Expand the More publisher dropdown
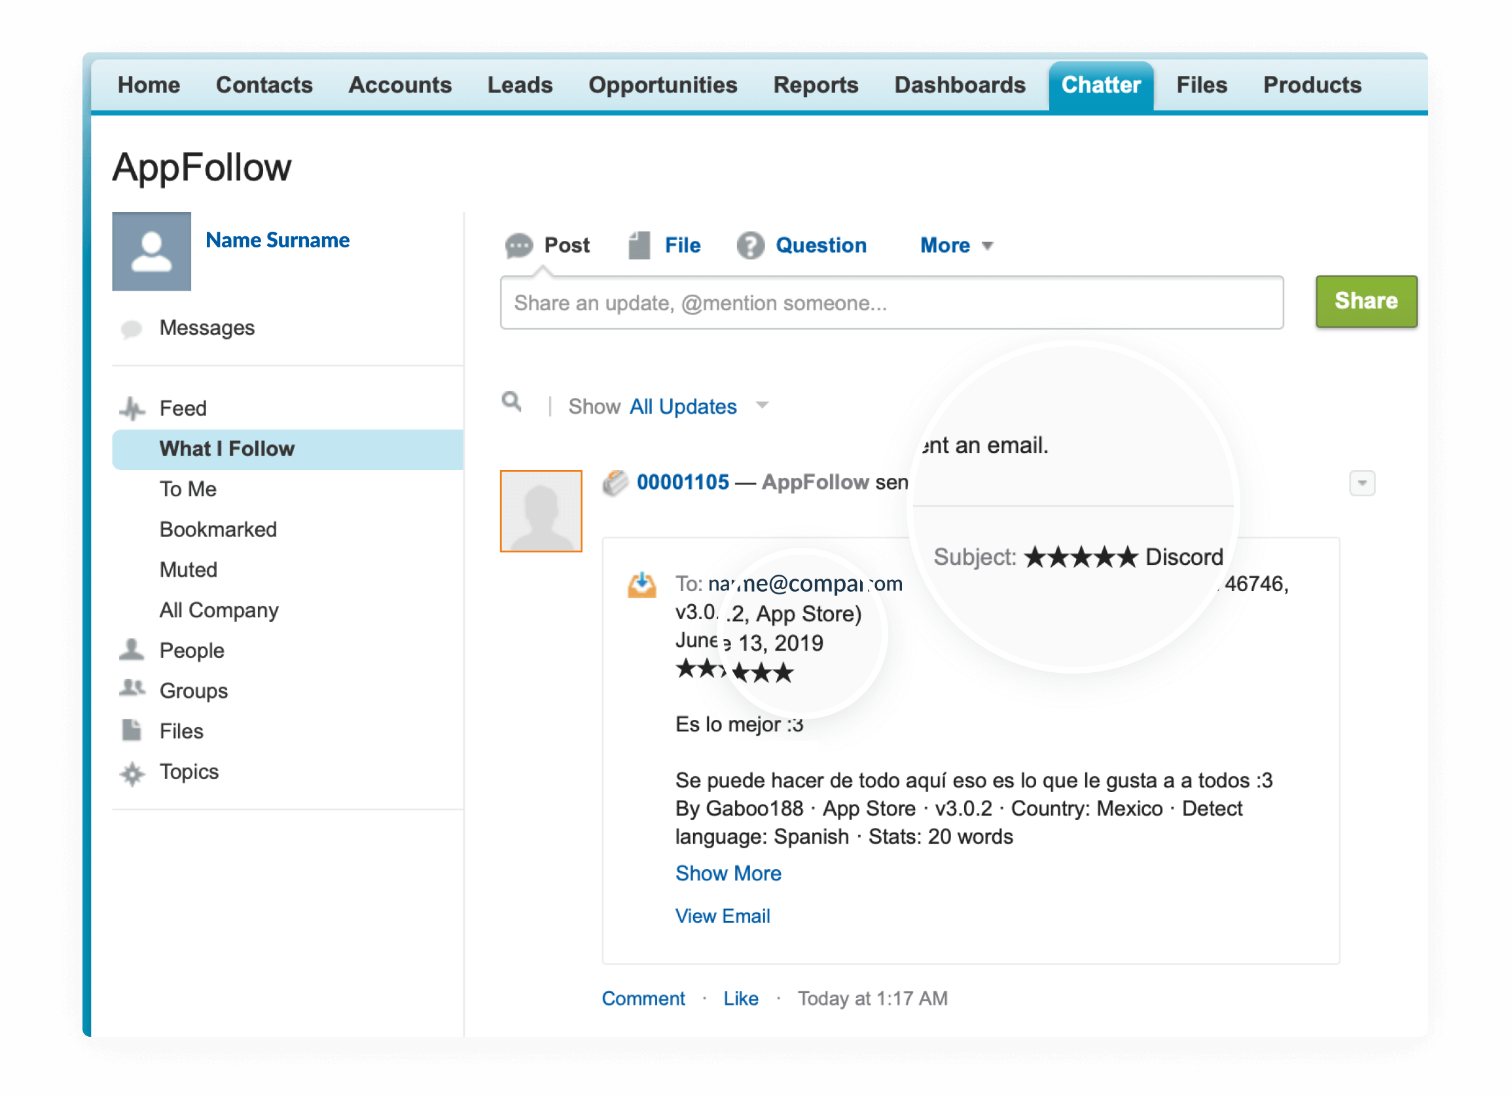Image resolution: width=1512 pixels, height=1097 pixels. [x=957, y=245]
